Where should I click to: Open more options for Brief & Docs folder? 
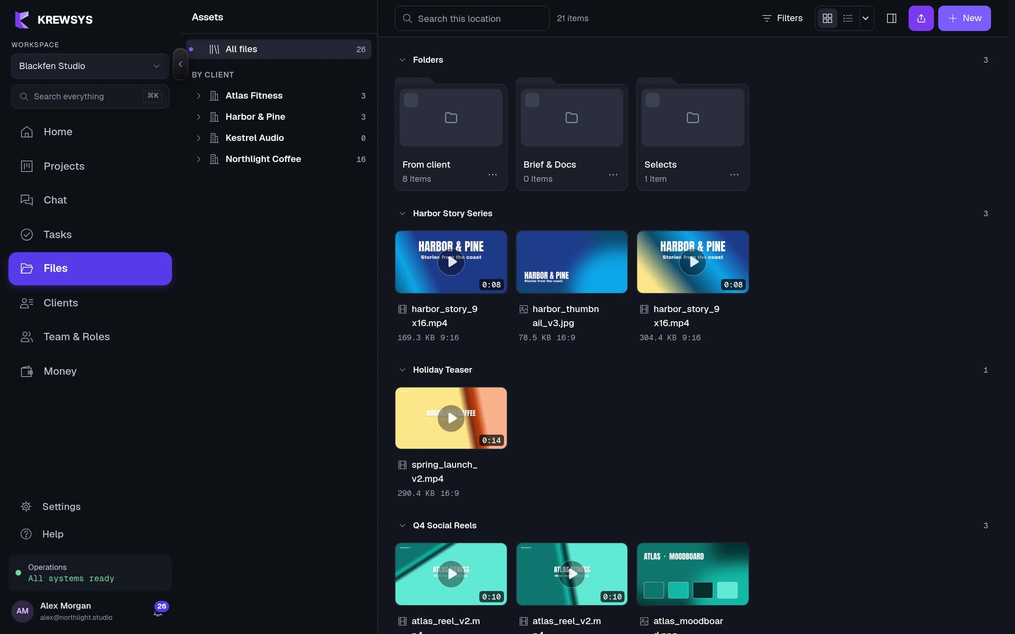click(x=613, y=174)
